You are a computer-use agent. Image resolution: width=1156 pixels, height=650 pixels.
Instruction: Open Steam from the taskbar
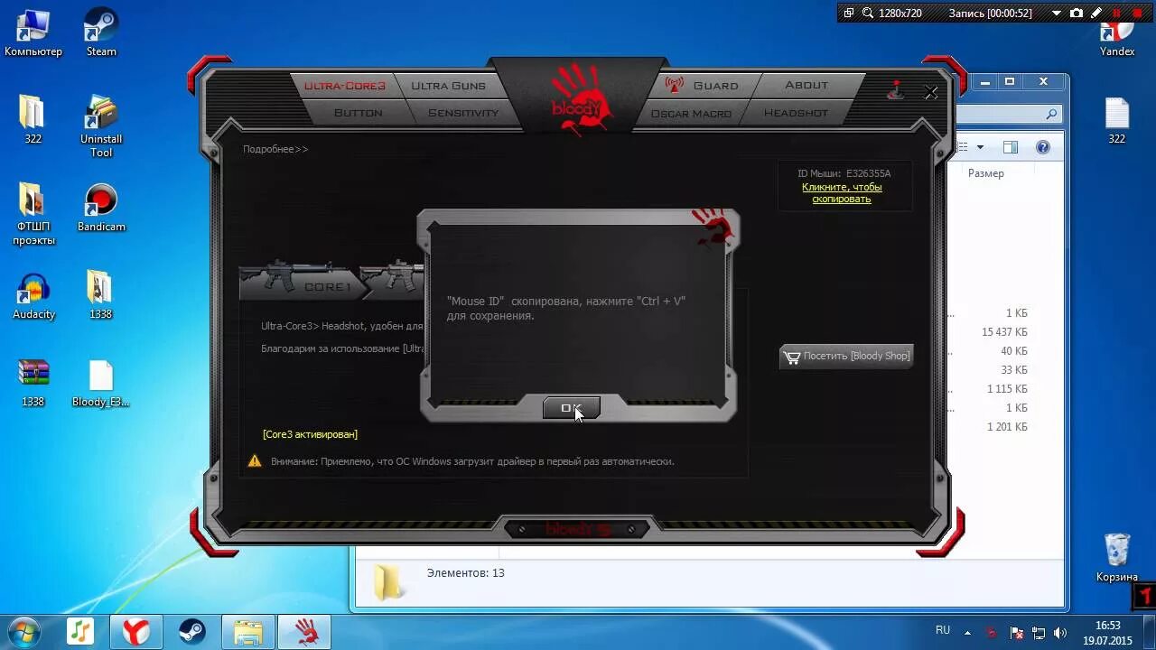tap(191, 631)
